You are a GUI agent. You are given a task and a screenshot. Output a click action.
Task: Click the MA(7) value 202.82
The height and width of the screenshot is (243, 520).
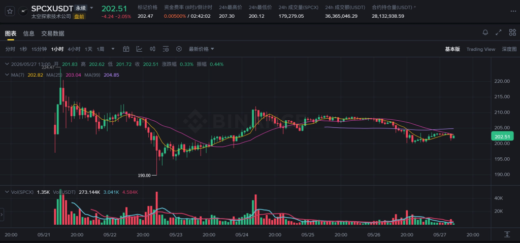35,75
